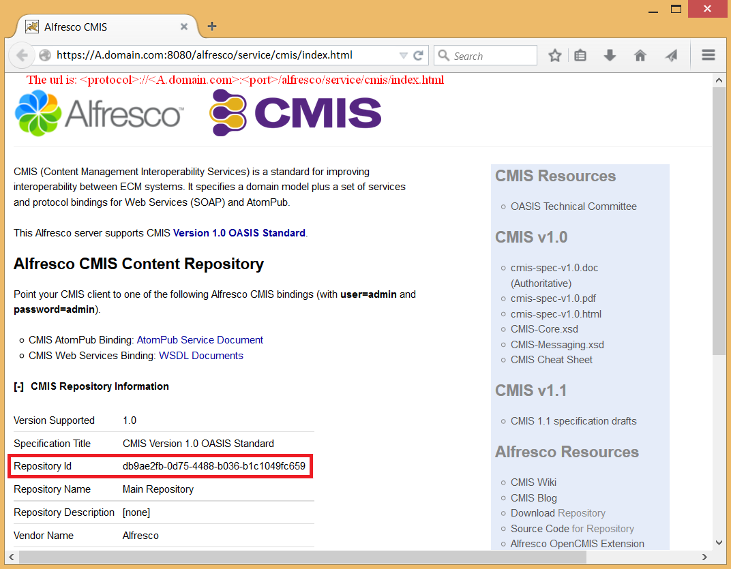
Task: Open the bookmarks list icon
Action: pos(580,56)
